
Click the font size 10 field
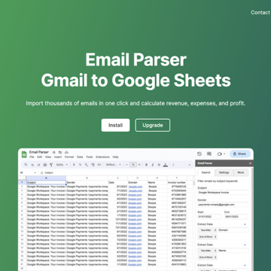pyautogui.click(x=133, y=165)
